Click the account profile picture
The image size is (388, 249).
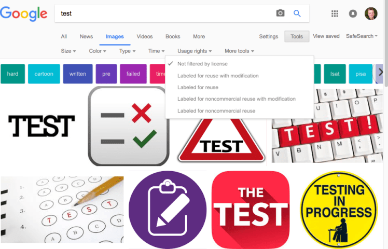371,13
